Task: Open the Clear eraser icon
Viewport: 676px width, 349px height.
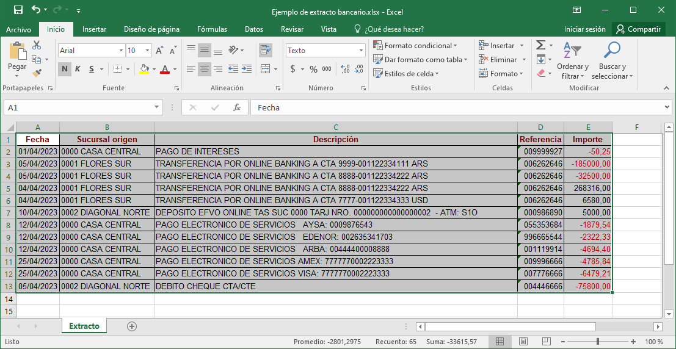Action: (541, 73)
